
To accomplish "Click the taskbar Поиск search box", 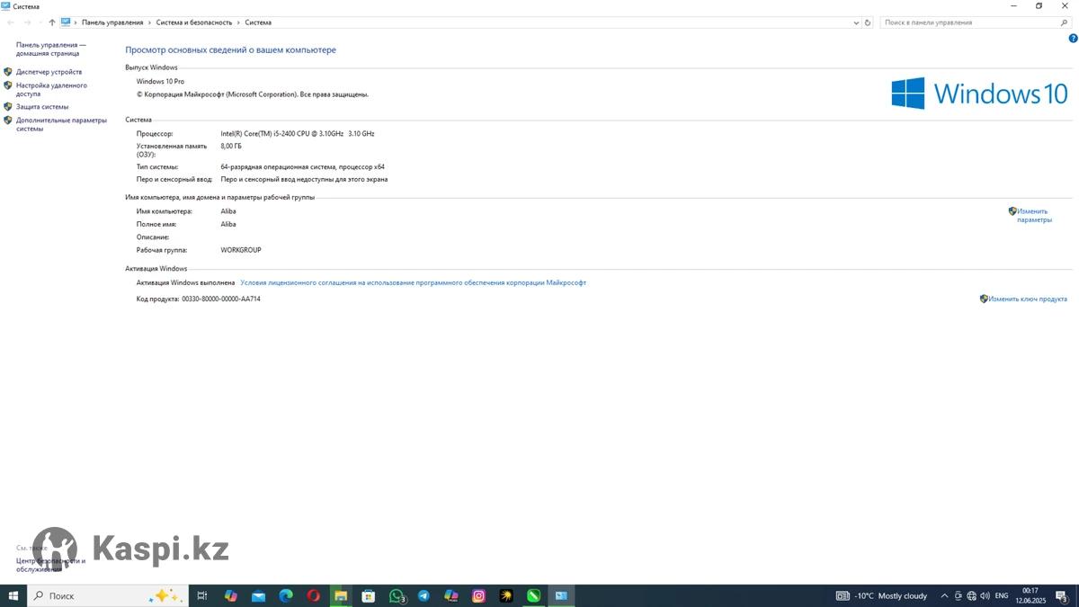I will pyautogui.click(x=108, y=595).
